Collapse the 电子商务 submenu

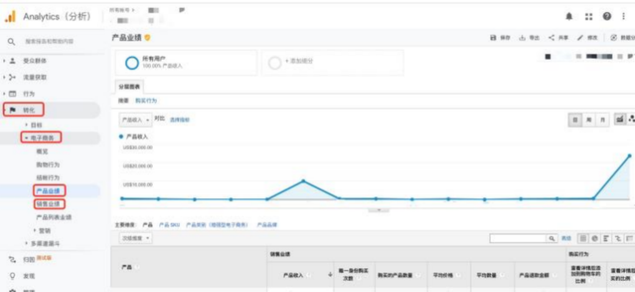26,138
